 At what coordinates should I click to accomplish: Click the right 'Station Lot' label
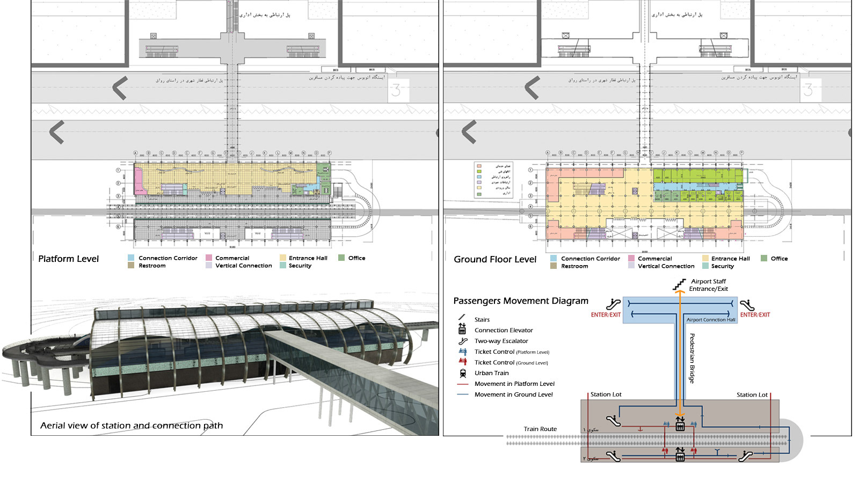pyautogui.click(x=752, y=395)
